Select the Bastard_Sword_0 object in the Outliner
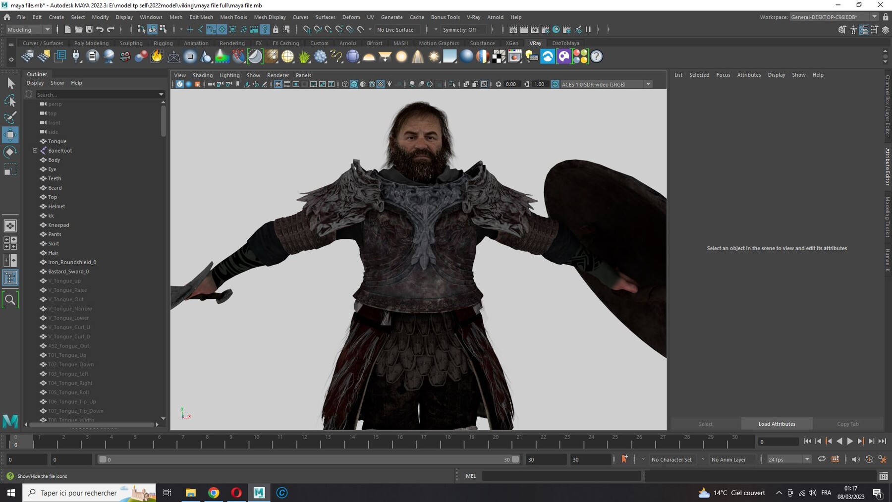The width and height of the screenshot is (892, 502). pos(68,271)
